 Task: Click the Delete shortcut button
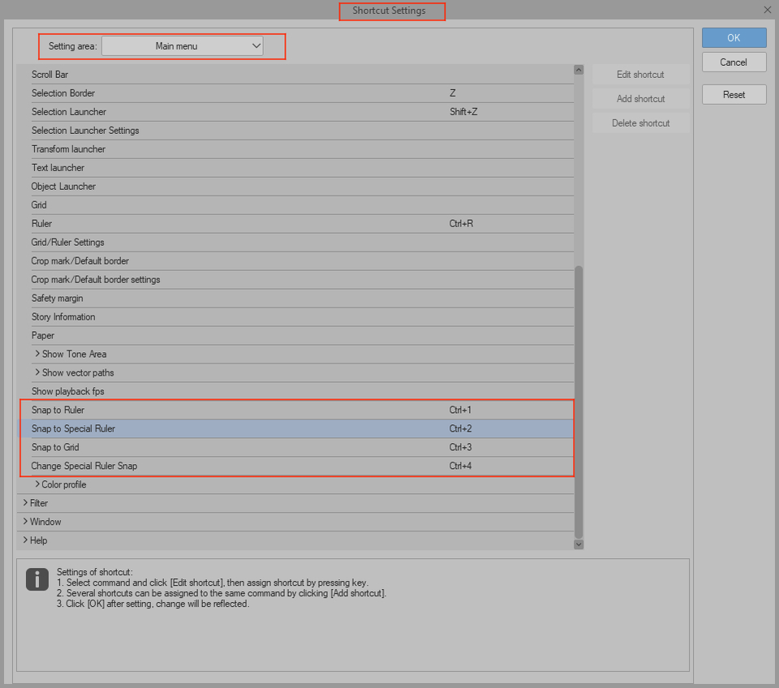click(640, 123)
